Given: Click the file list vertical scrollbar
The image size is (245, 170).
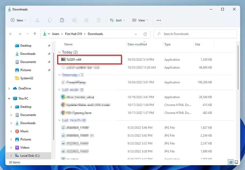Looking at the screenshot, I should pyautogui.click(x=238, y=68).
